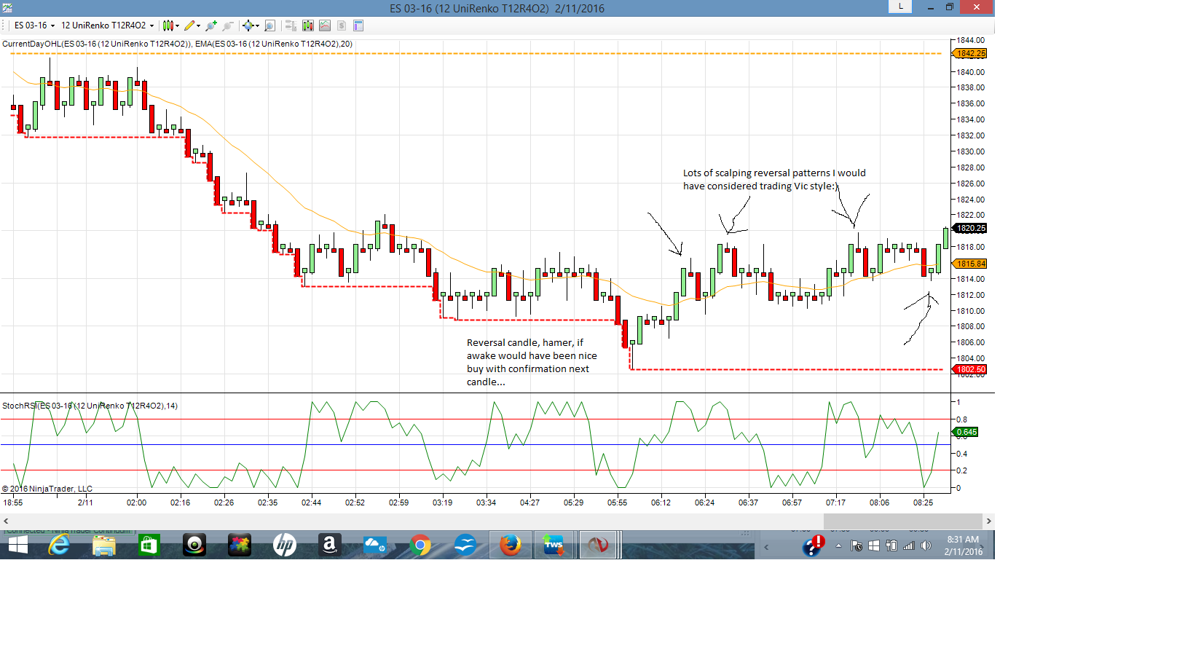Click the 2/11 date label on time axis
1193x670 pixels.
(85, 502)
